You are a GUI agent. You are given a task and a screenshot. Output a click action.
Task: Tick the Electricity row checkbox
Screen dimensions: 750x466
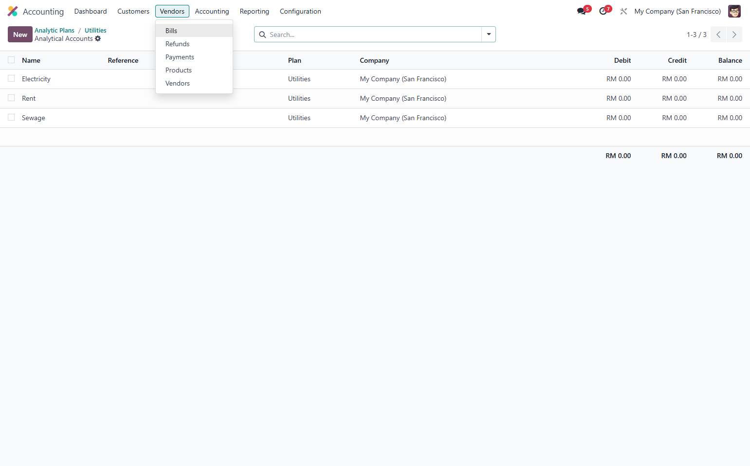[x=11, y=78]
